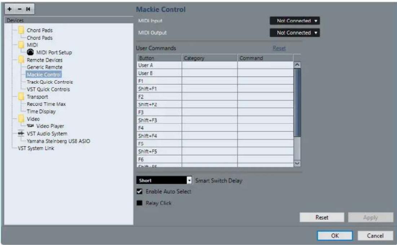Click the VST Audio System icon
The image size is (397, 245).
point(21,133)
